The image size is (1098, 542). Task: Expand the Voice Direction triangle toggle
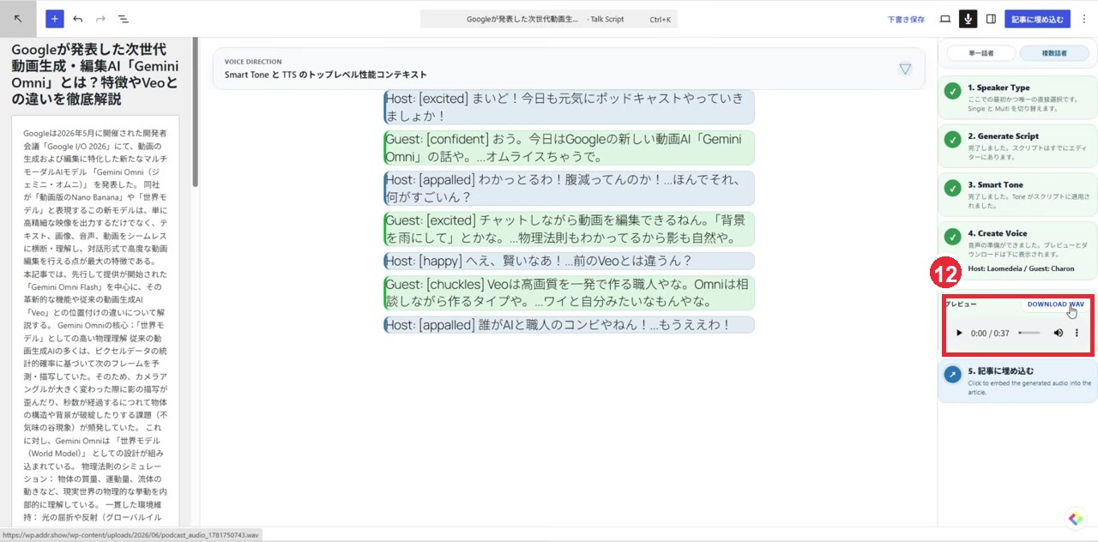pos(905,69)
